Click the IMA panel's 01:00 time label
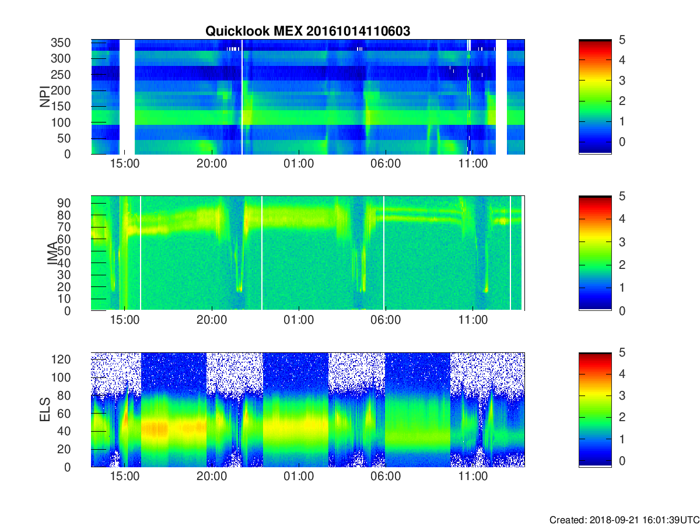Image resolution: width=700 pixels, height=525 pixels. click(299, 320)
